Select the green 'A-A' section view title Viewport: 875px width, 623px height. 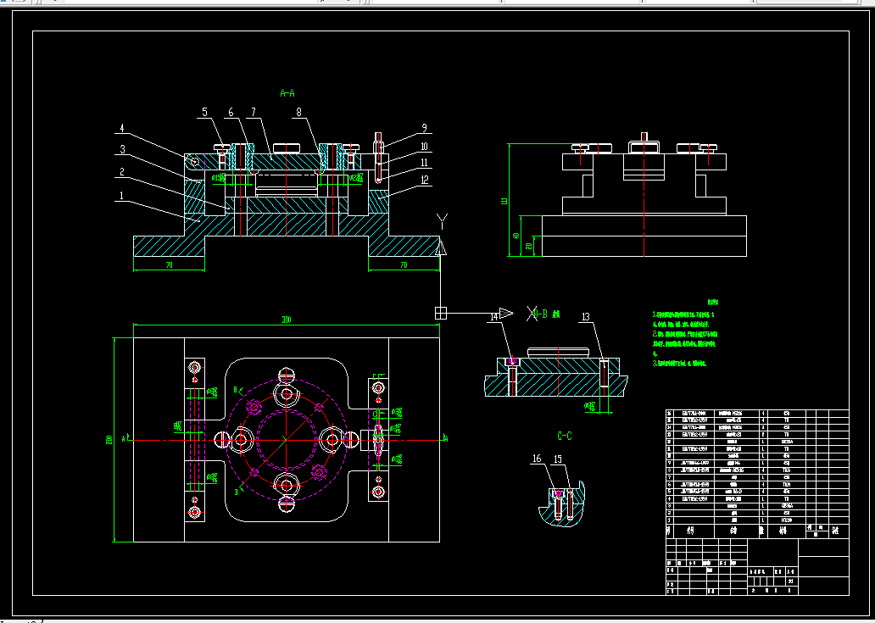click(x=287, y=93)
